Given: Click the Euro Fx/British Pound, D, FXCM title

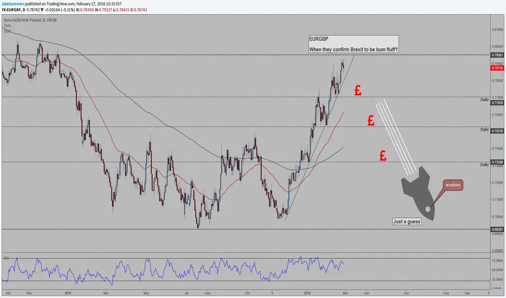Looking at the screenshot, I should (30, 20).
